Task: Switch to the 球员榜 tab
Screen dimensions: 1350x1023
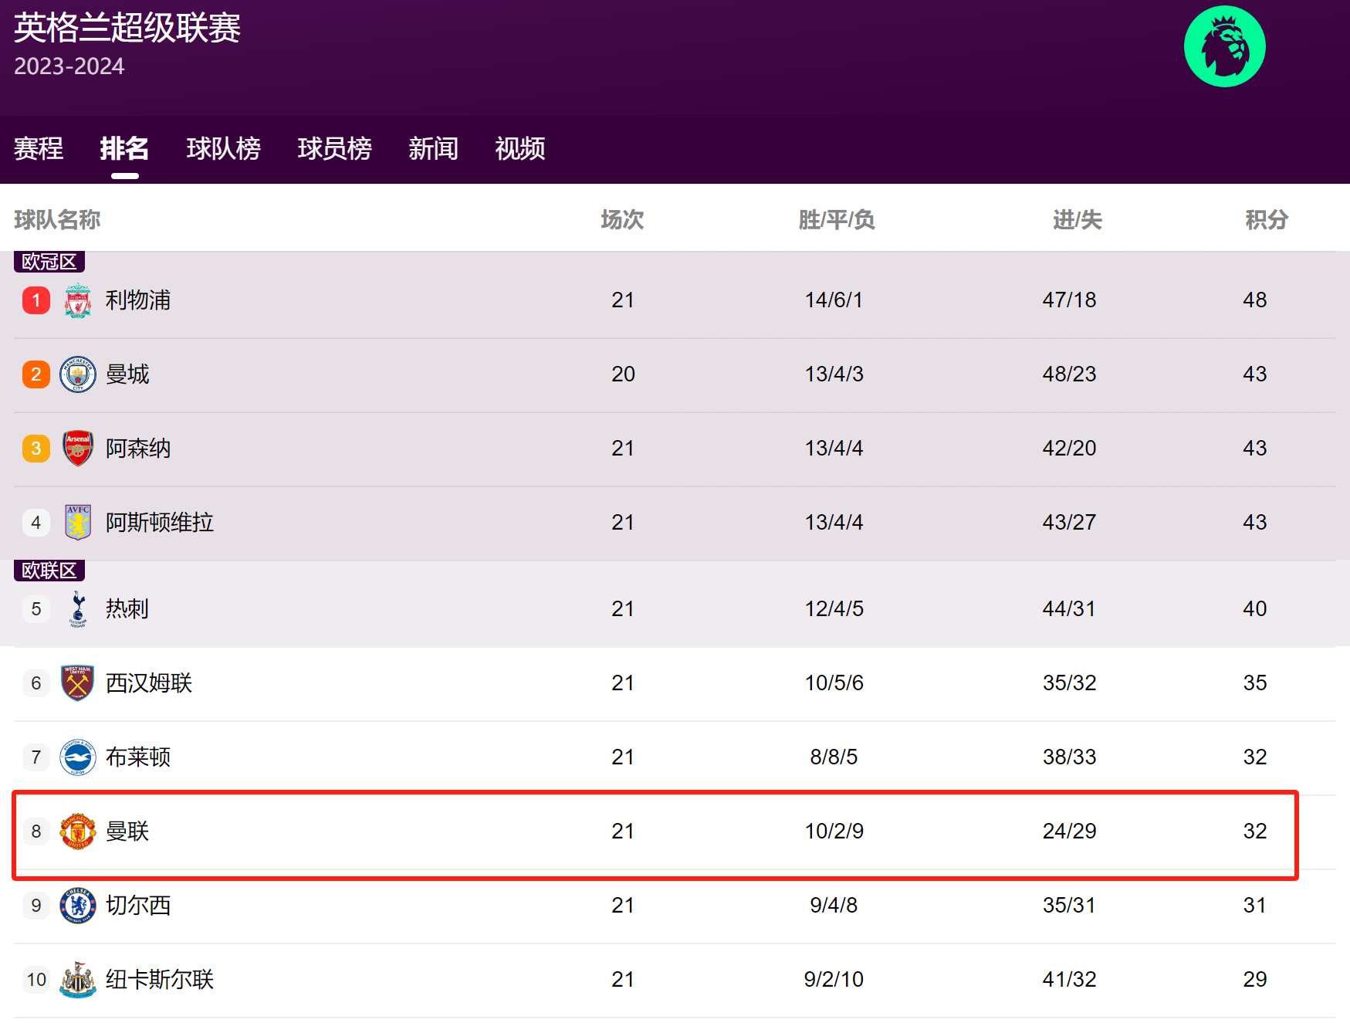Action: tap(335, 148)
